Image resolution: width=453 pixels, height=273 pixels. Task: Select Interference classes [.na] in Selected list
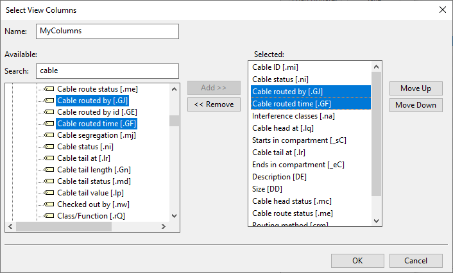click(293, 116)
